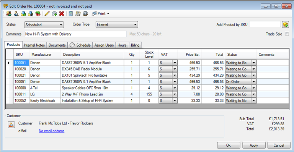Click the cash register icon
The height and width of the screenshot is (152, 294).
click(x=85, y=14)
